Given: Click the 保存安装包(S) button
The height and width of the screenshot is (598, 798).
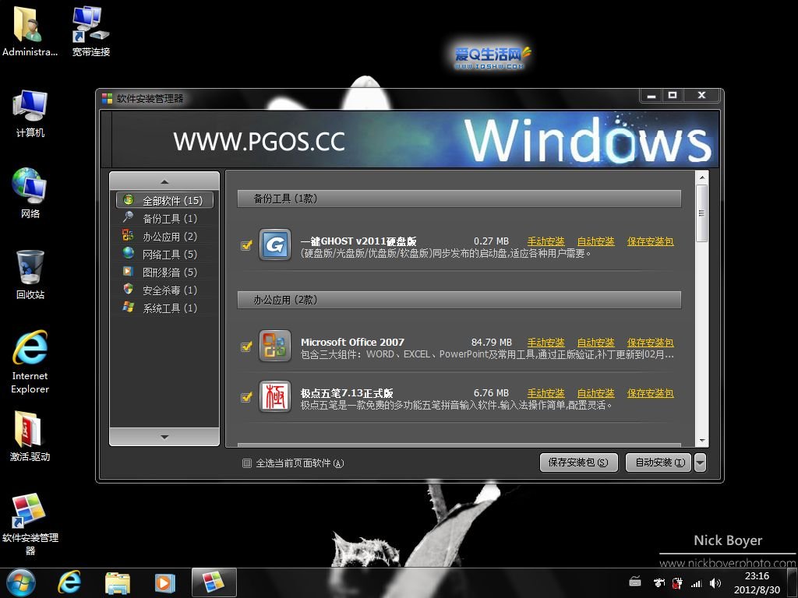Looking at the screenshot, I should pos(579,463).
